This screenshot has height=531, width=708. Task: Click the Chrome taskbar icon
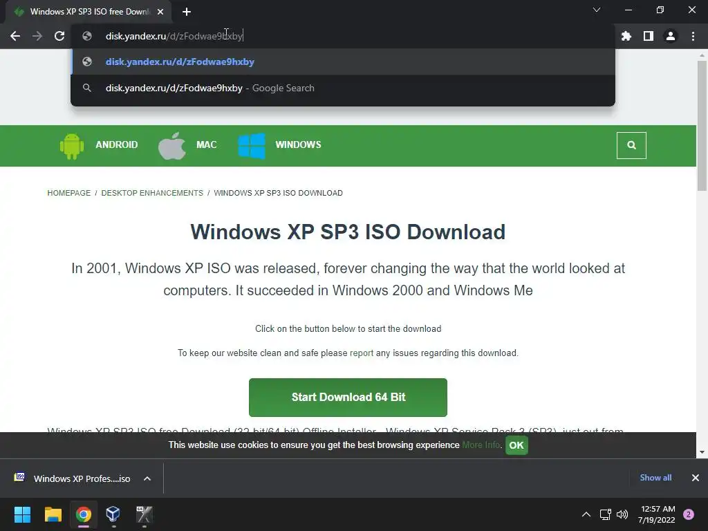point(83,514)
